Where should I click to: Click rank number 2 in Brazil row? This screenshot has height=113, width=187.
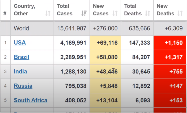tap(5, 57)
